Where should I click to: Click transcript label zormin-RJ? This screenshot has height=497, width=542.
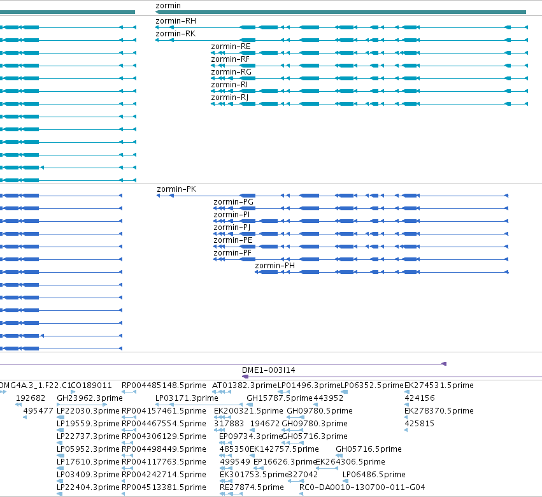click(229, 98)
